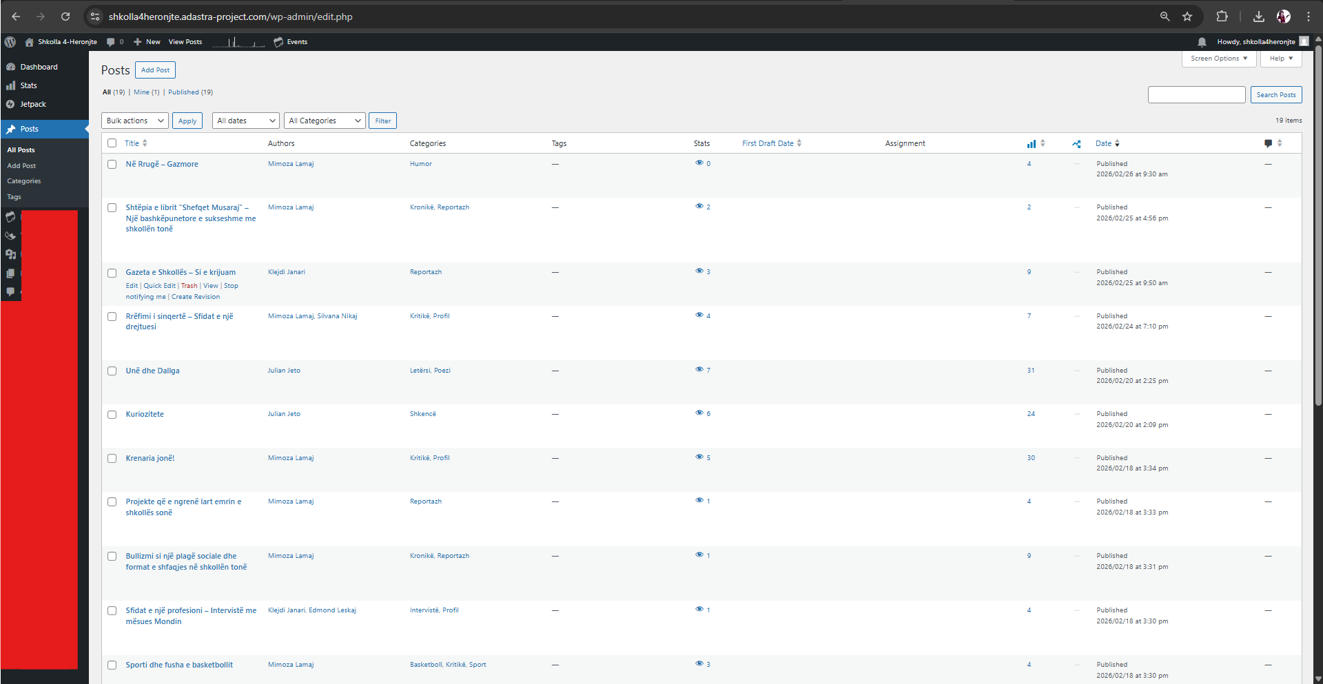Open the admin bar stats sparkline graph
The height and width of the screenshot is (684, 1323).
click(x=238, y=43)
